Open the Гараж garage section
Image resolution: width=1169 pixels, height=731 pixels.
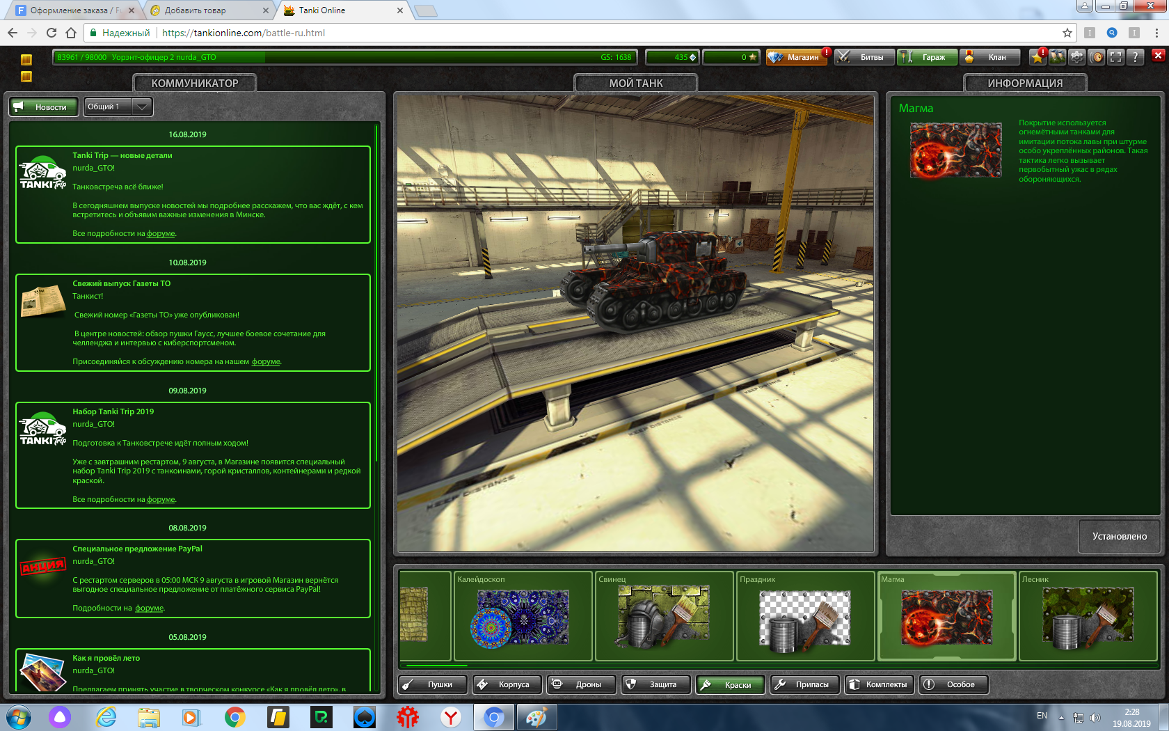(926, 57)
